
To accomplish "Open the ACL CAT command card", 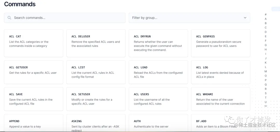I will point(33,43).
